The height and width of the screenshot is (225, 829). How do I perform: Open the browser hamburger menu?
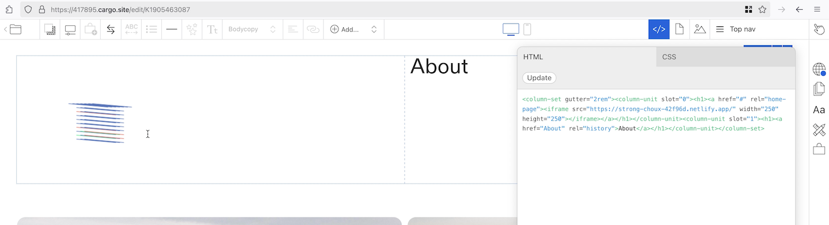pos(817,9)
